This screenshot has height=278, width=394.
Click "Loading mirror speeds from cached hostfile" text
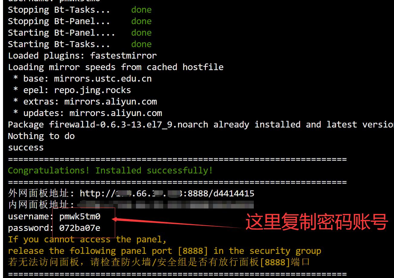(x=116, y=67)
